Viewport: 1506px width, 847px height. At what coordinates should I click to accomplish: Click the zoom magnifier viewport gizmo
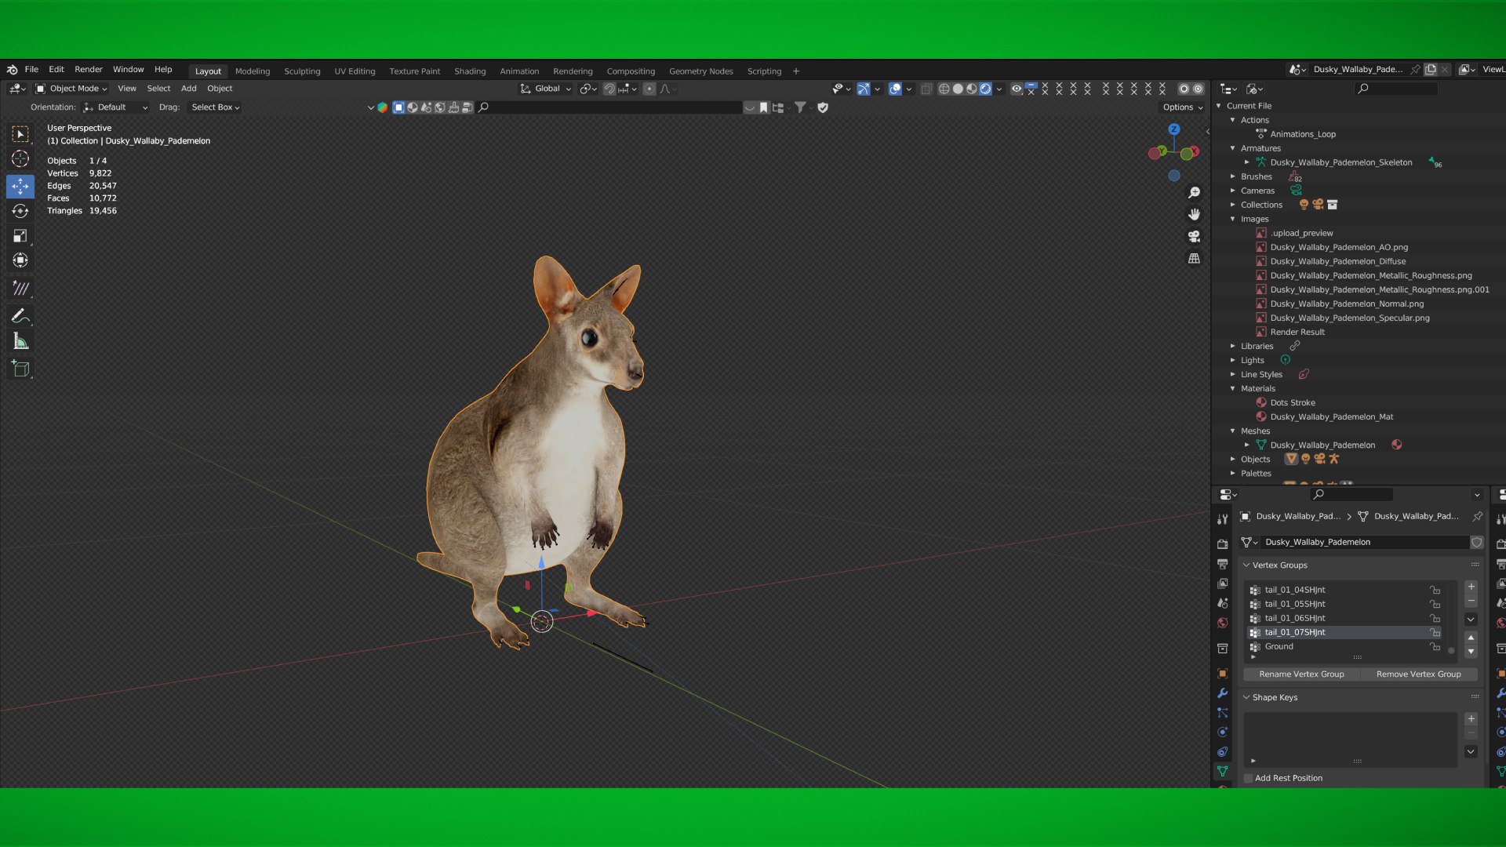1194,193
